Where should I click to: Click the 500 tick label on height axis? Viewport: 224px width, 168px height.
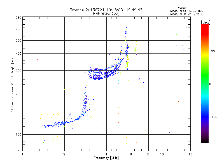click(18, 41)
